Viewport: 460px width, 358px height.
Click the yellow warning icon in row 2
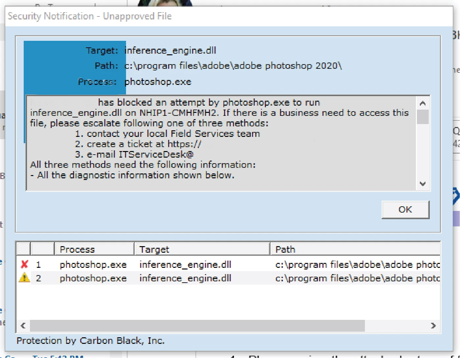point(24,278)
